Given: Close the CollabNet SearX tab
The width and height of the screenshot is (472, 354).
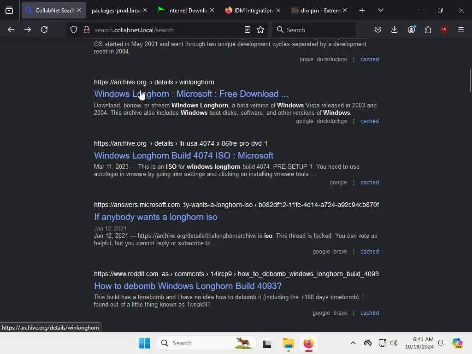Looking at the screenshot, I should pyautogui.click(x=79, y=10).
